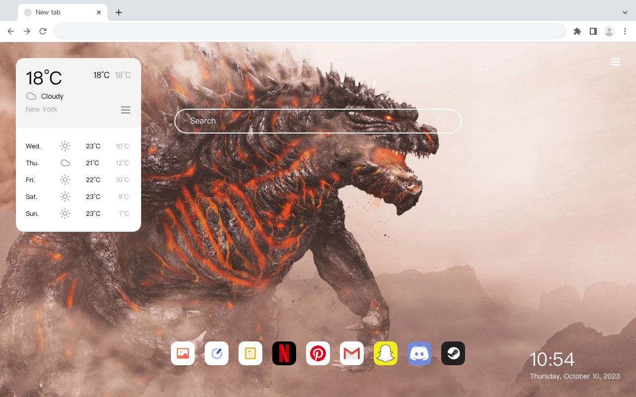Screen dimensions: 636x397
Task: Click the current 18°C temperature
Action: pyautogui.click(x=44, y=78)
